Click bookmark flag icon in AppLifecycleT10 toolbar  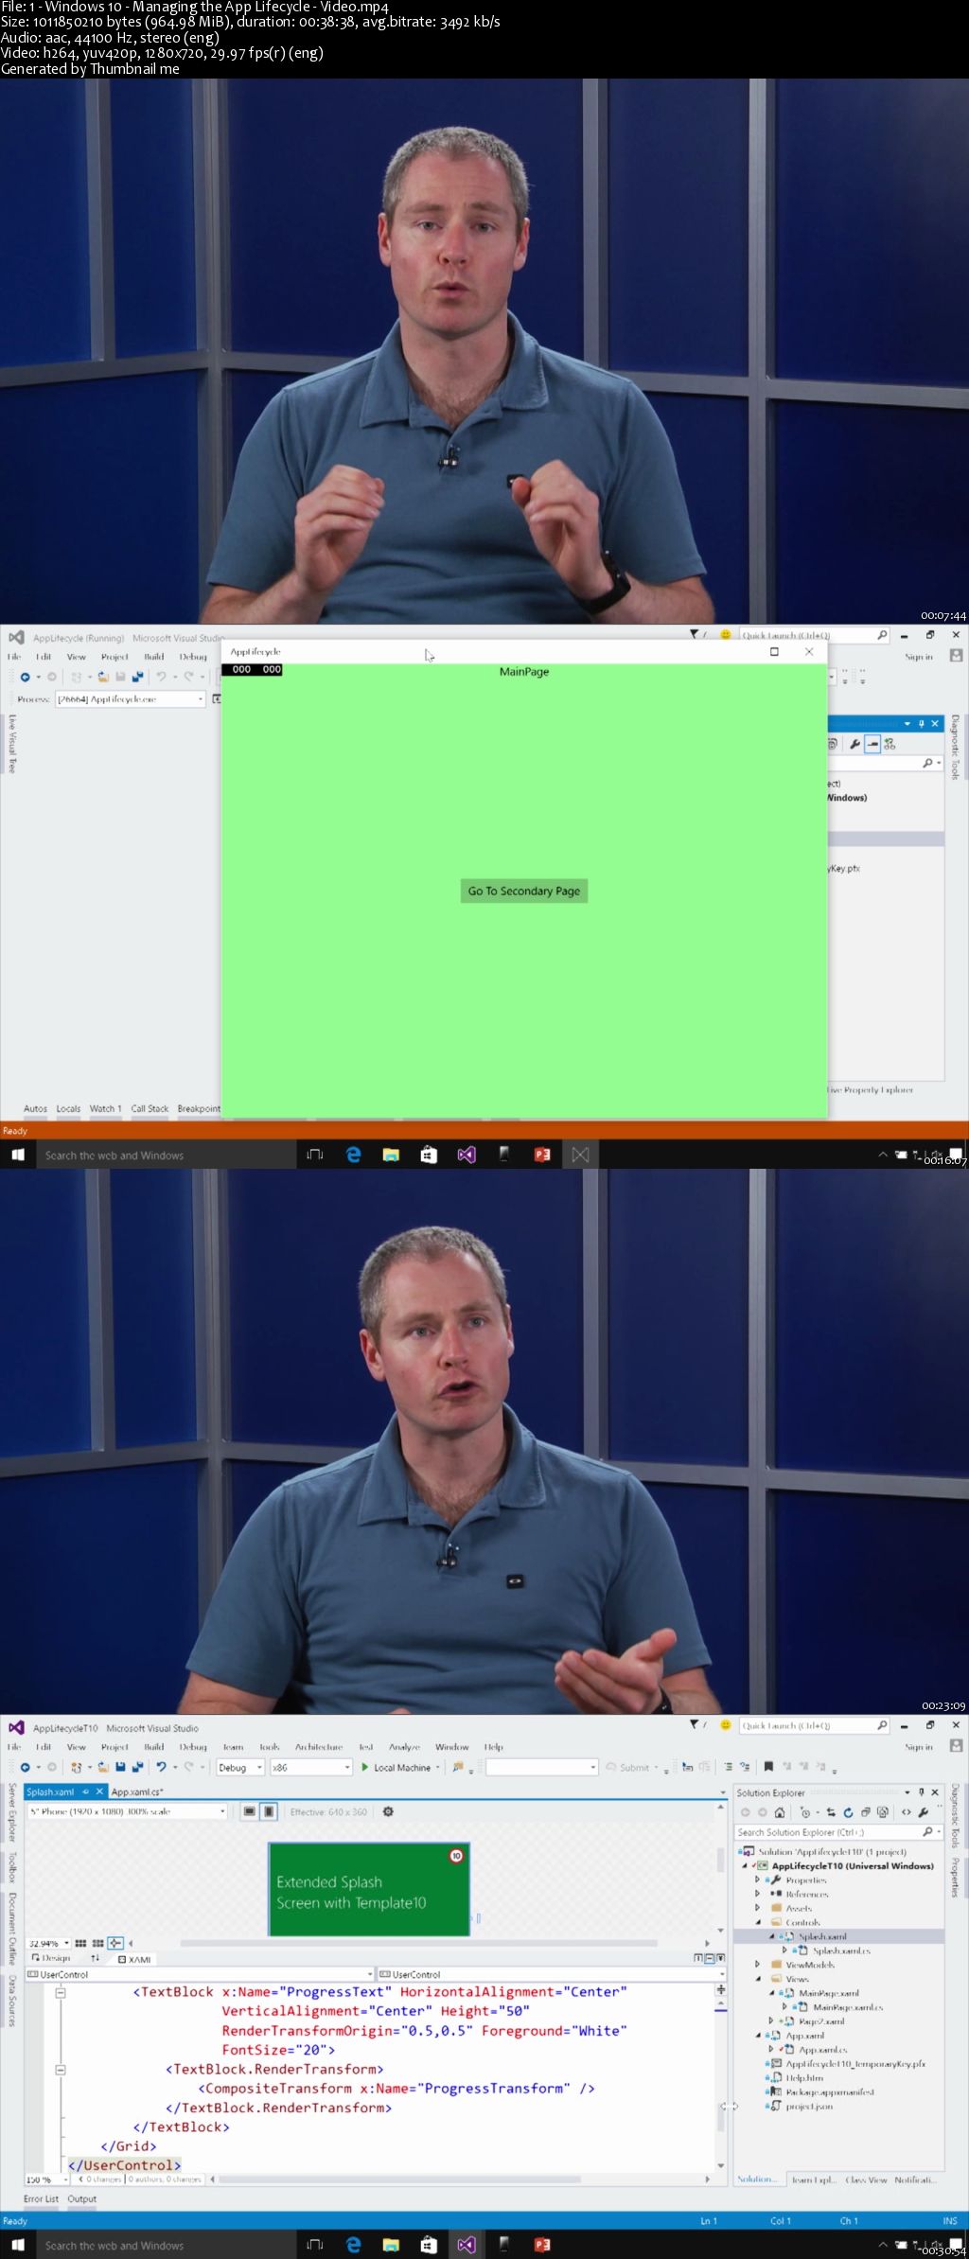point(768,1767)
